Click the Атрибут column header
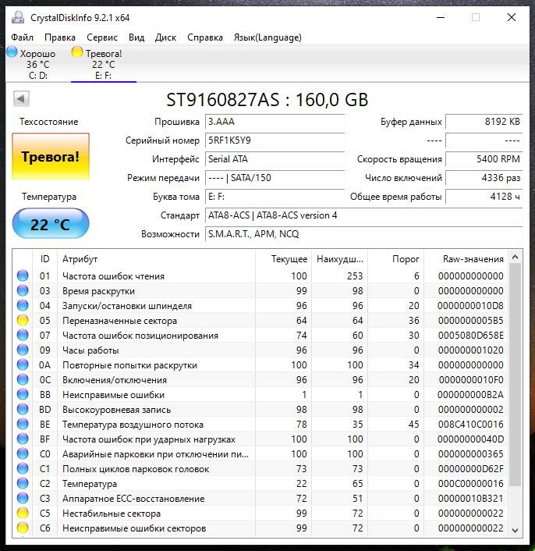 156,259
